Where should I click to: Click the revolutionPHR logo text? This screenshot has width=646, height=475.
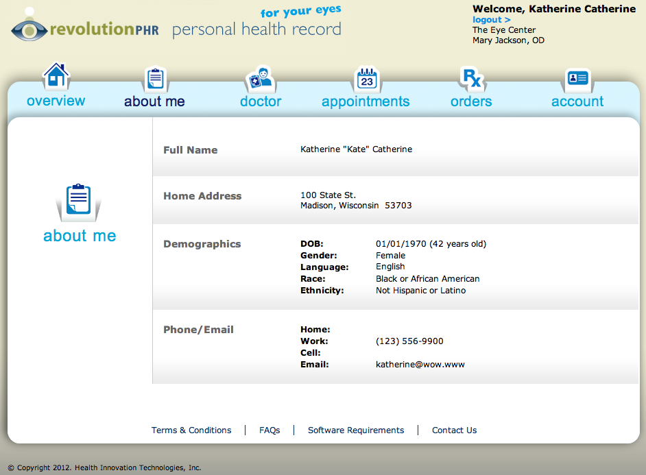[x=104, y=29]
